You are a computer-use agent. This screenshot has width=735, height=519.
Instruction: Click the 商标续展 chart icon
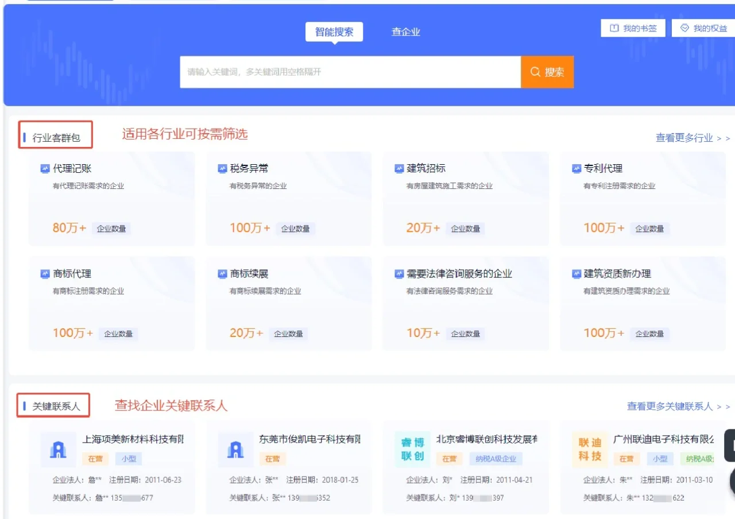[x=222, y=274]
